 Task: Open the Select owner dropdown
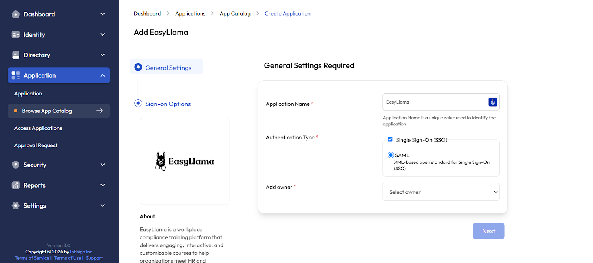[x=441, y=192]
